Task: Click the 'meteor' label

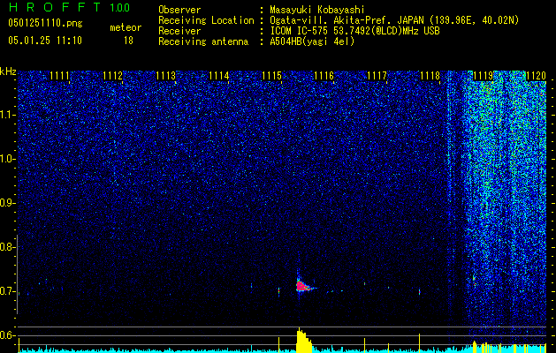Action: pos(126,27)
